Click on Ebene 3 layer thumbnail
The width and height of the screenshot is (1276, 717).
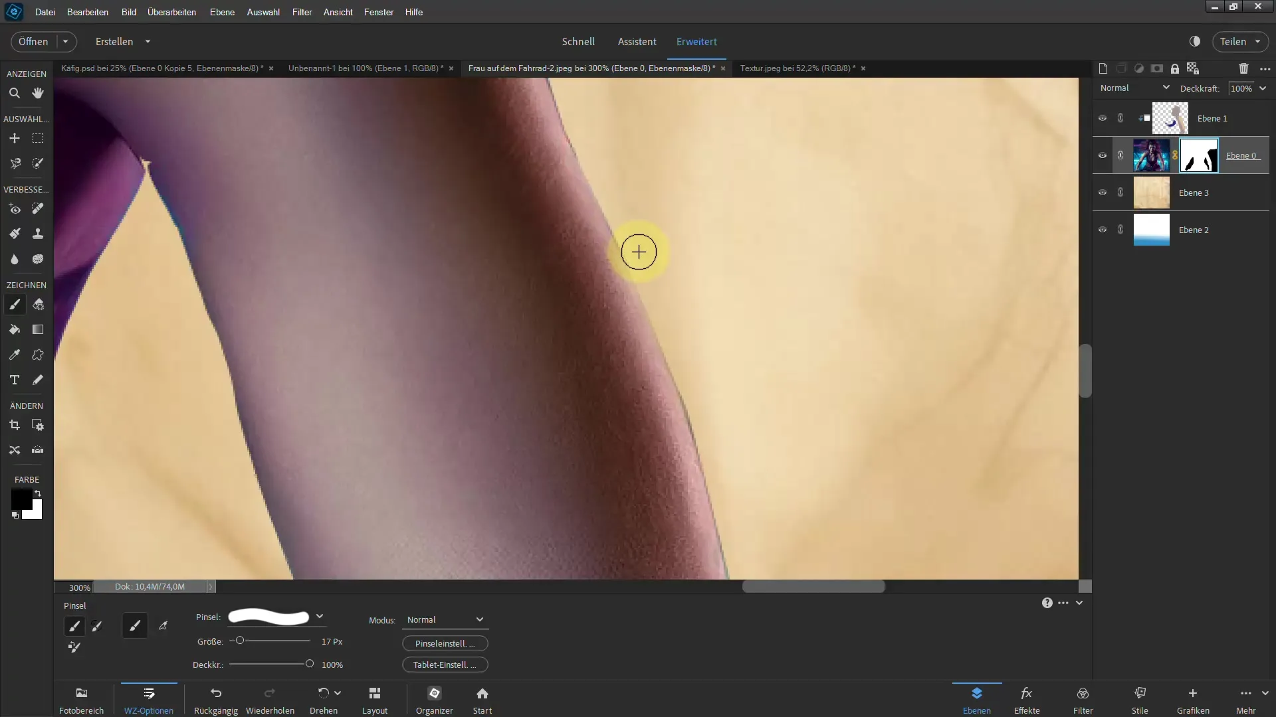pyautogui.click(x=1152, y=193)
